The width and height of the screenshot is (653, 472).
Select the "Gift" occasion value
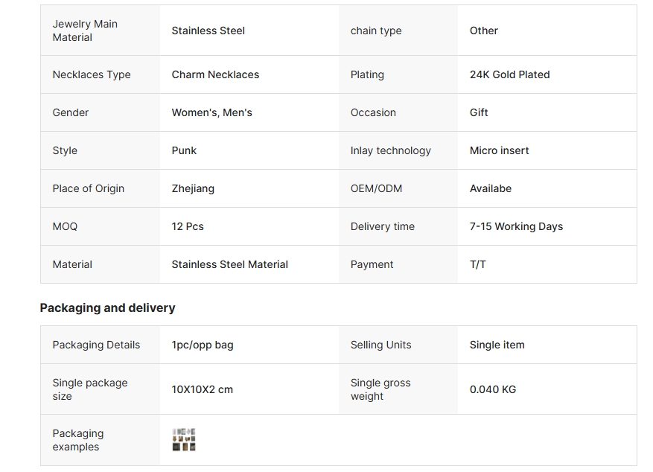(x=479, y=112)
